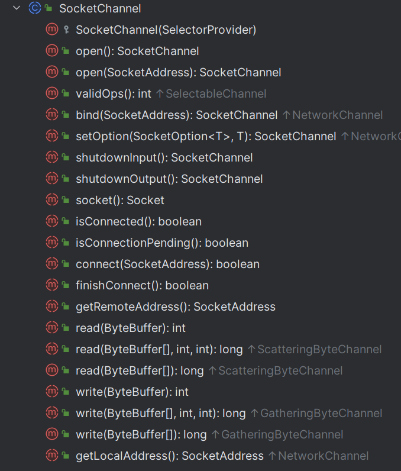The height and width of the screenshot is (471, 401).
Task: Click the protected key icon on constructor
Action: [x=66, y=30]
